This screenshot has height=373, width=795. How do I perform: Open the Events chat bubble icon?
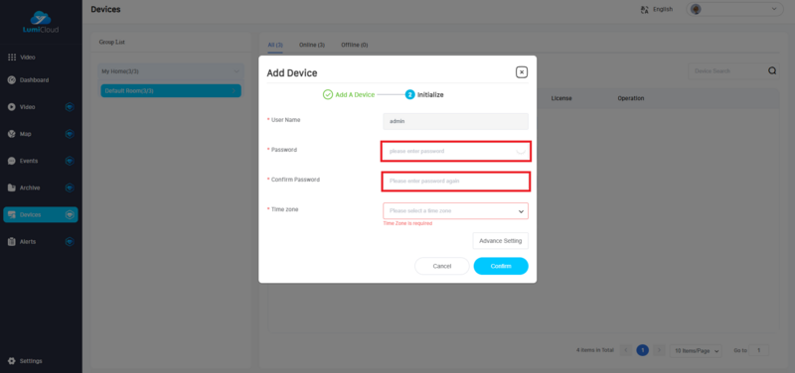[x=12, y=161]
